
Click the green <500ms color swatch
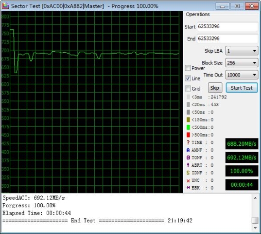(188, 127)
